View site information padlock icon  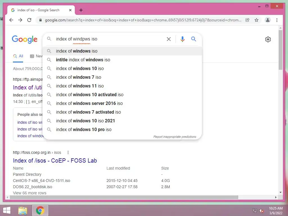[x=40, y=20]
